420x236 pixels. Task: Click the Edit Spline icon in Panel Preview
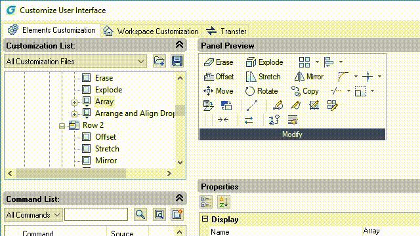coord(296,106)
